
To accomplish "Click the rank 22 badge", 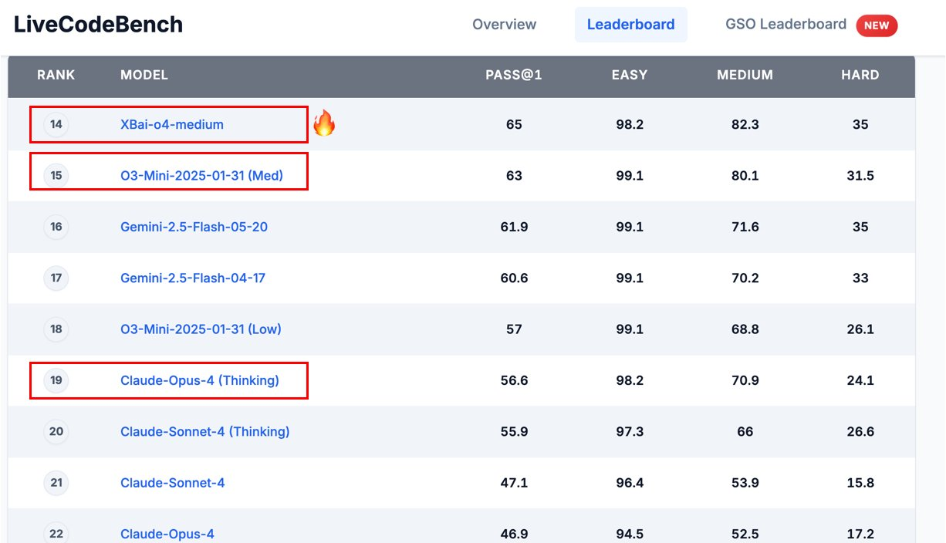I will 56,534.
